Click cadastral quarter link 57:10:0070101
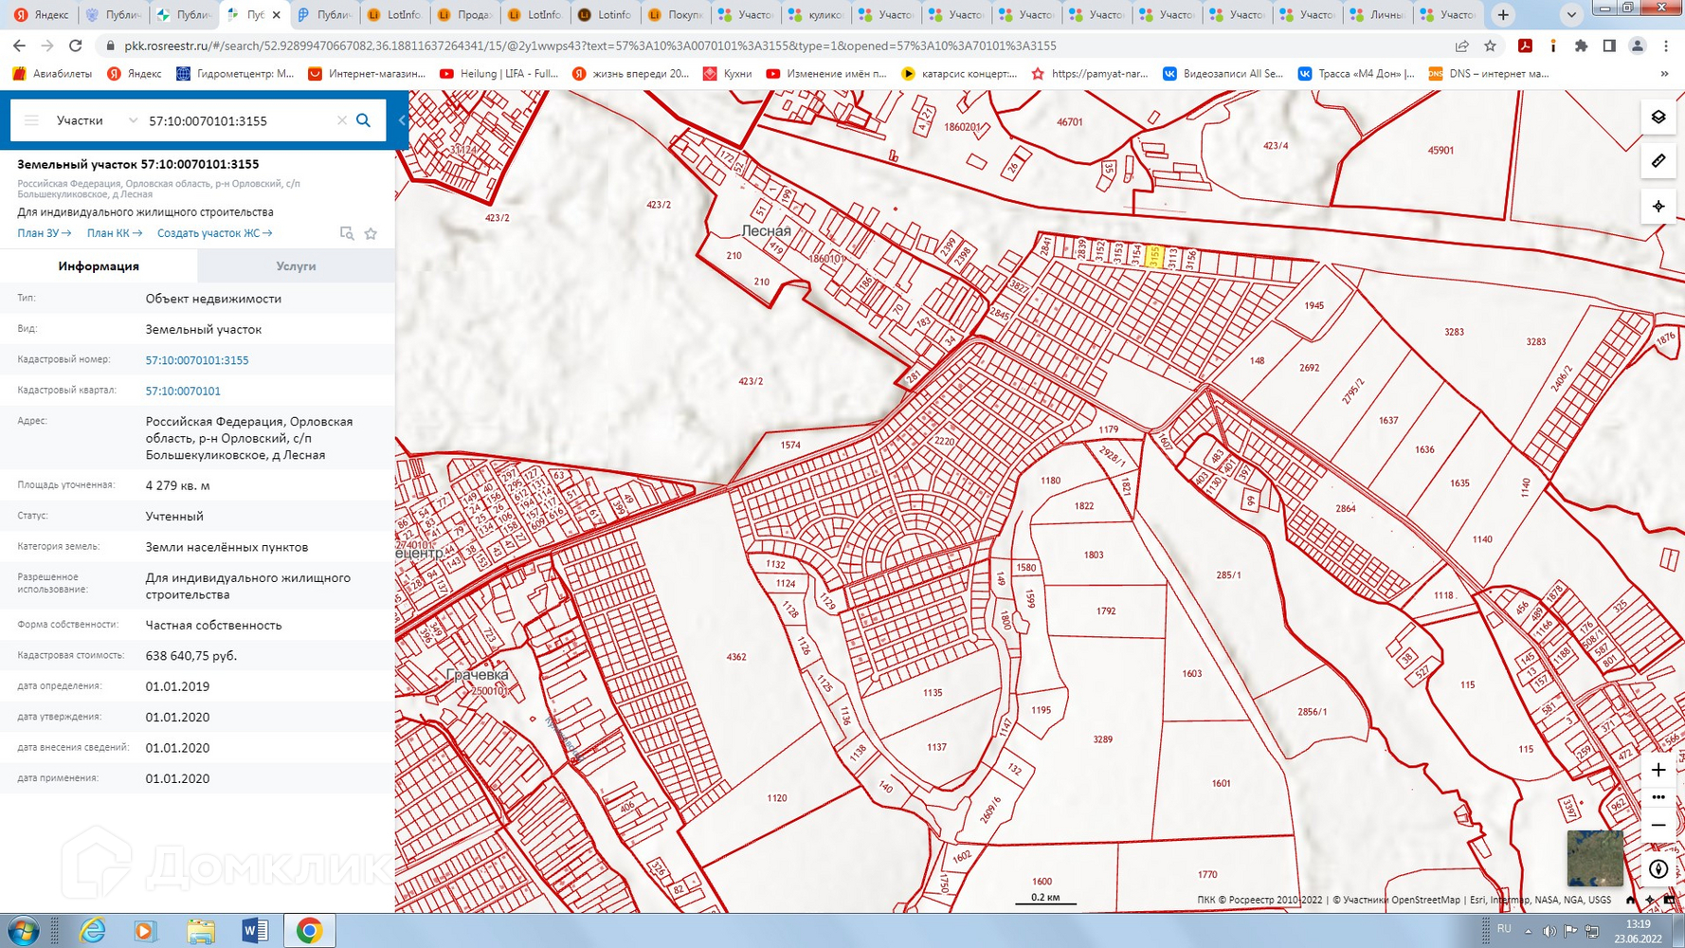 click(183, 391)
